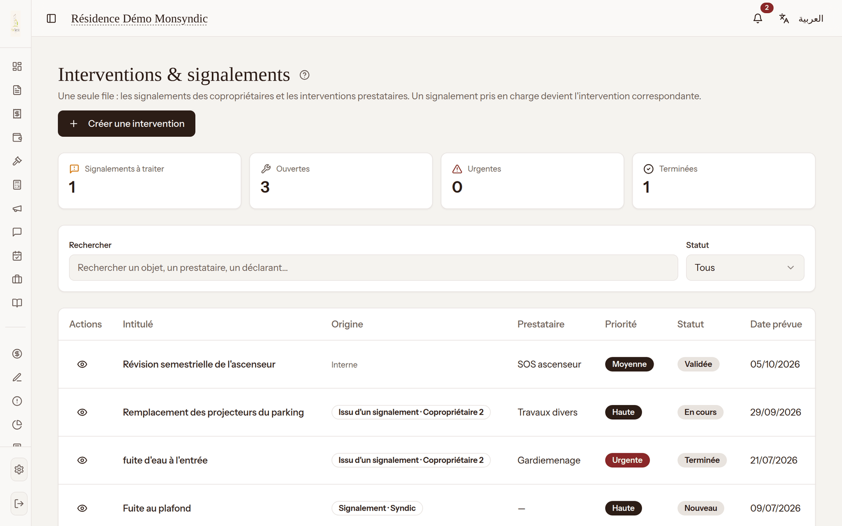This screenshot has width=842, height=526.
Task: Click the receipt dollar icon in sidebar
Action: [17, 114]
